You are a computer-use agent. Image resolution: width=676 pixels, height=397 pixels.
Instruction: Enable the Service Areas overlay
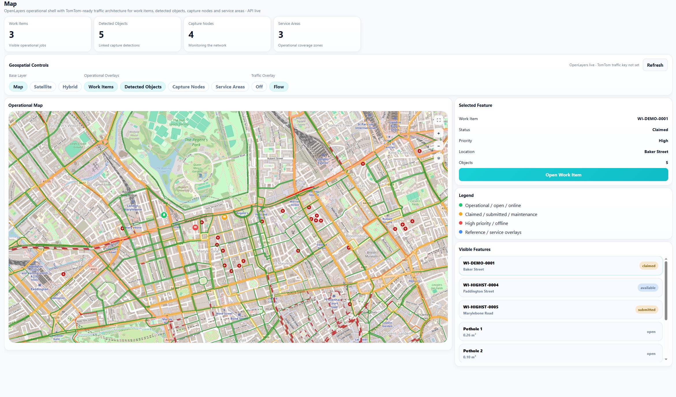pyautogui.click(x=230, y=87)
